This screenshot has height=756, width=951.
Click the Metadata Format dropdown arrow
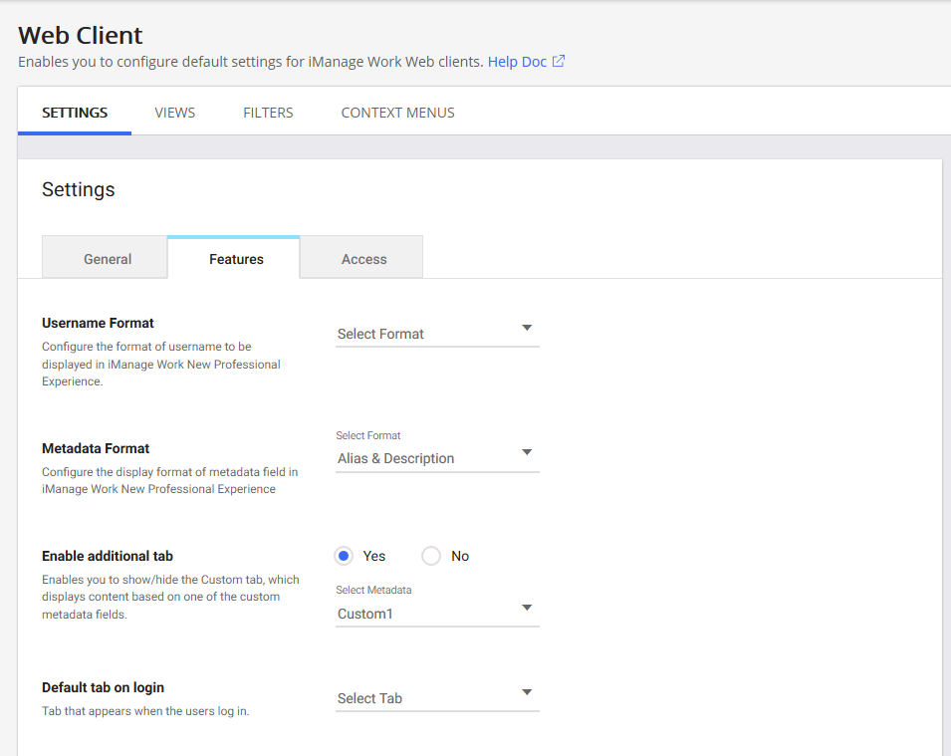(x=527, y=453)
